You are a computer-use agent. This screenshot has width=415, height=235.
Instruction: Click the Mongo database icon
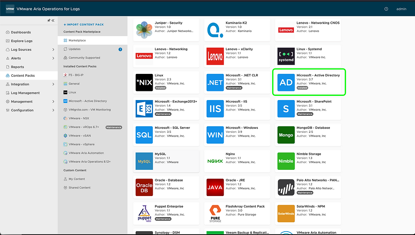pos(286,135)
